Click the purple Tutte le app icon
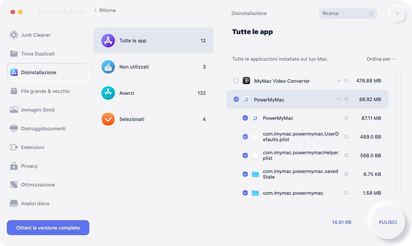Image resolution: width=412 pixels, height=246 pixels. (108, 40)
